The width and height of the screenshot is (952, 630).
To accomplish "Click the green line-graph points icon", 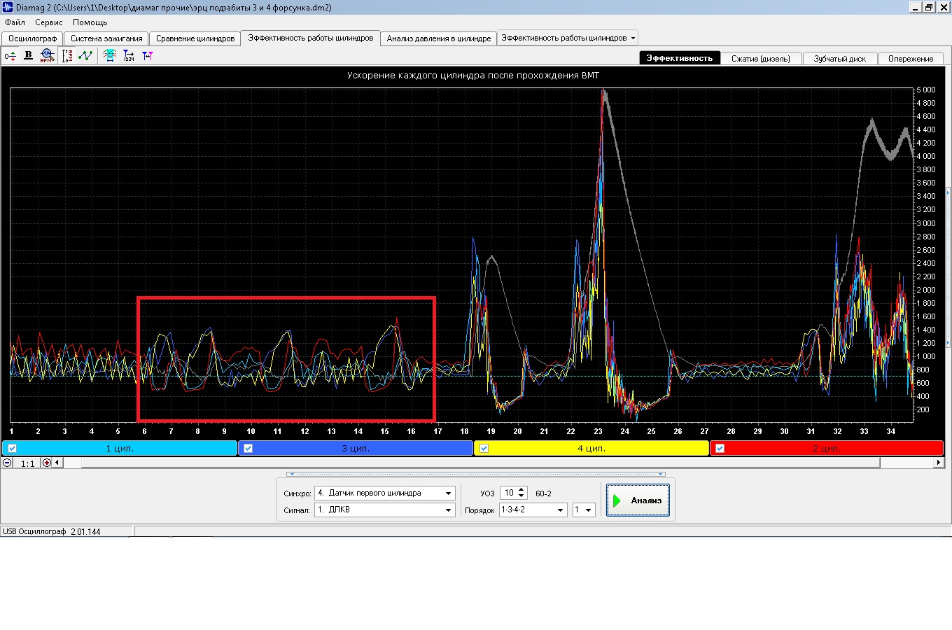I will [x=85, y=55].
